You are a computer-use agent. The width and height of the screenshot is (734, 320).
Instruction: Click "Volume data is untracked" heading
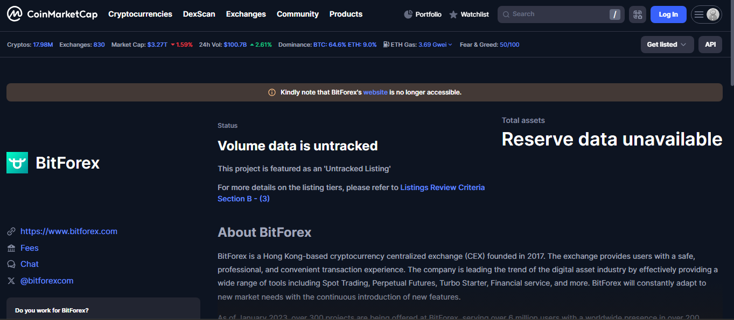(297, 146)
